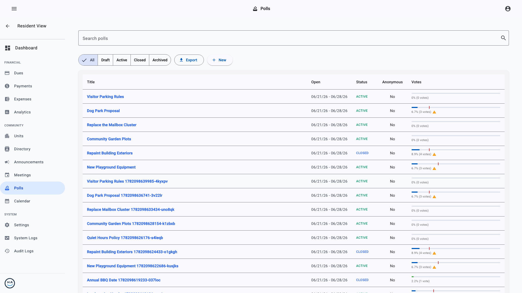Focus the Search polls field
Screen dimensions: 522x293
[294, 38]
